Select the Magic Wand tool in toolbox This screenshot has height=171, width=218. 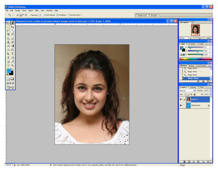[12, 30]
